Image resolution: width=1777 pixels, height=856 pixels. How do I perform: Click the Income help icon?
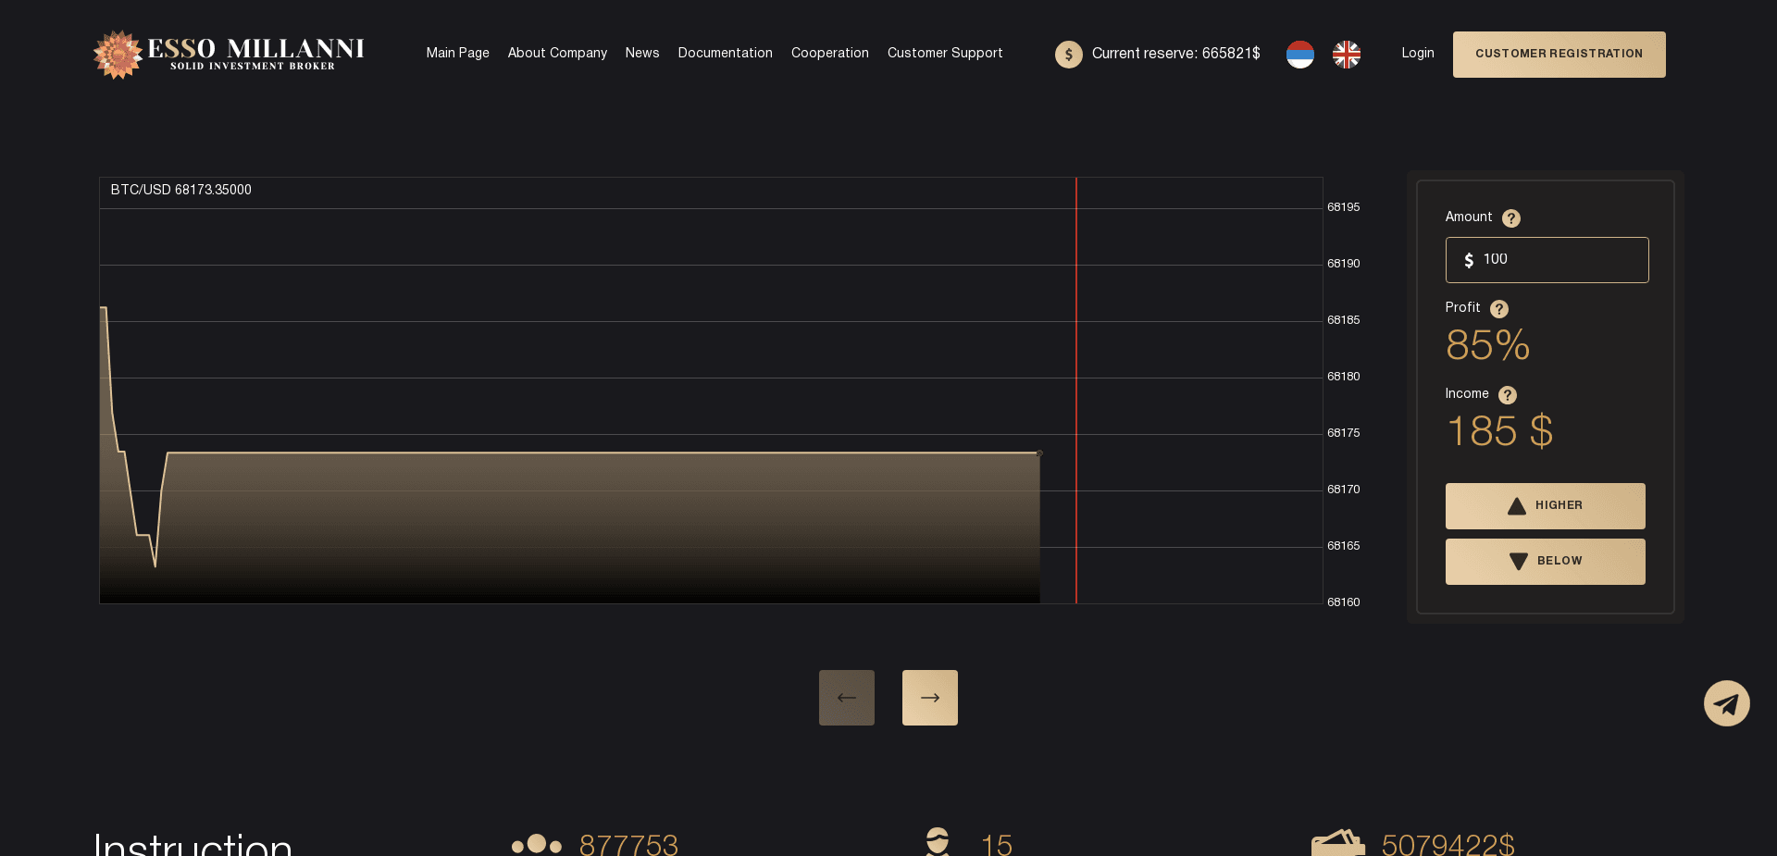coord(1507,395)
